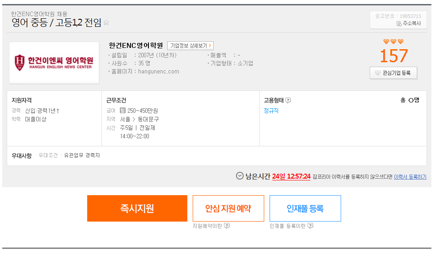This screenshot has width=435, height=265.
Task: Click the founding year 2007년 (10년차)
Action: point(157,55)
